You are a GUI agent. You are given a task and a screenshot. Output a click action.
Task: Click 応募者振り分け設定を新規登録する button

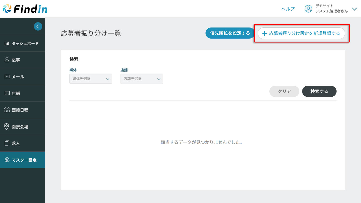301,33
